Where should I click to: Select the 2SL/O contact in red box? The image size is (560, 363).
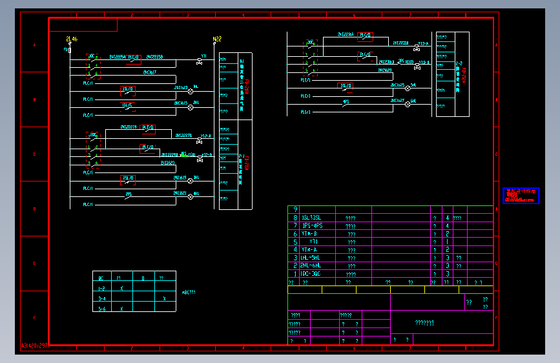[x=128, y=180]
